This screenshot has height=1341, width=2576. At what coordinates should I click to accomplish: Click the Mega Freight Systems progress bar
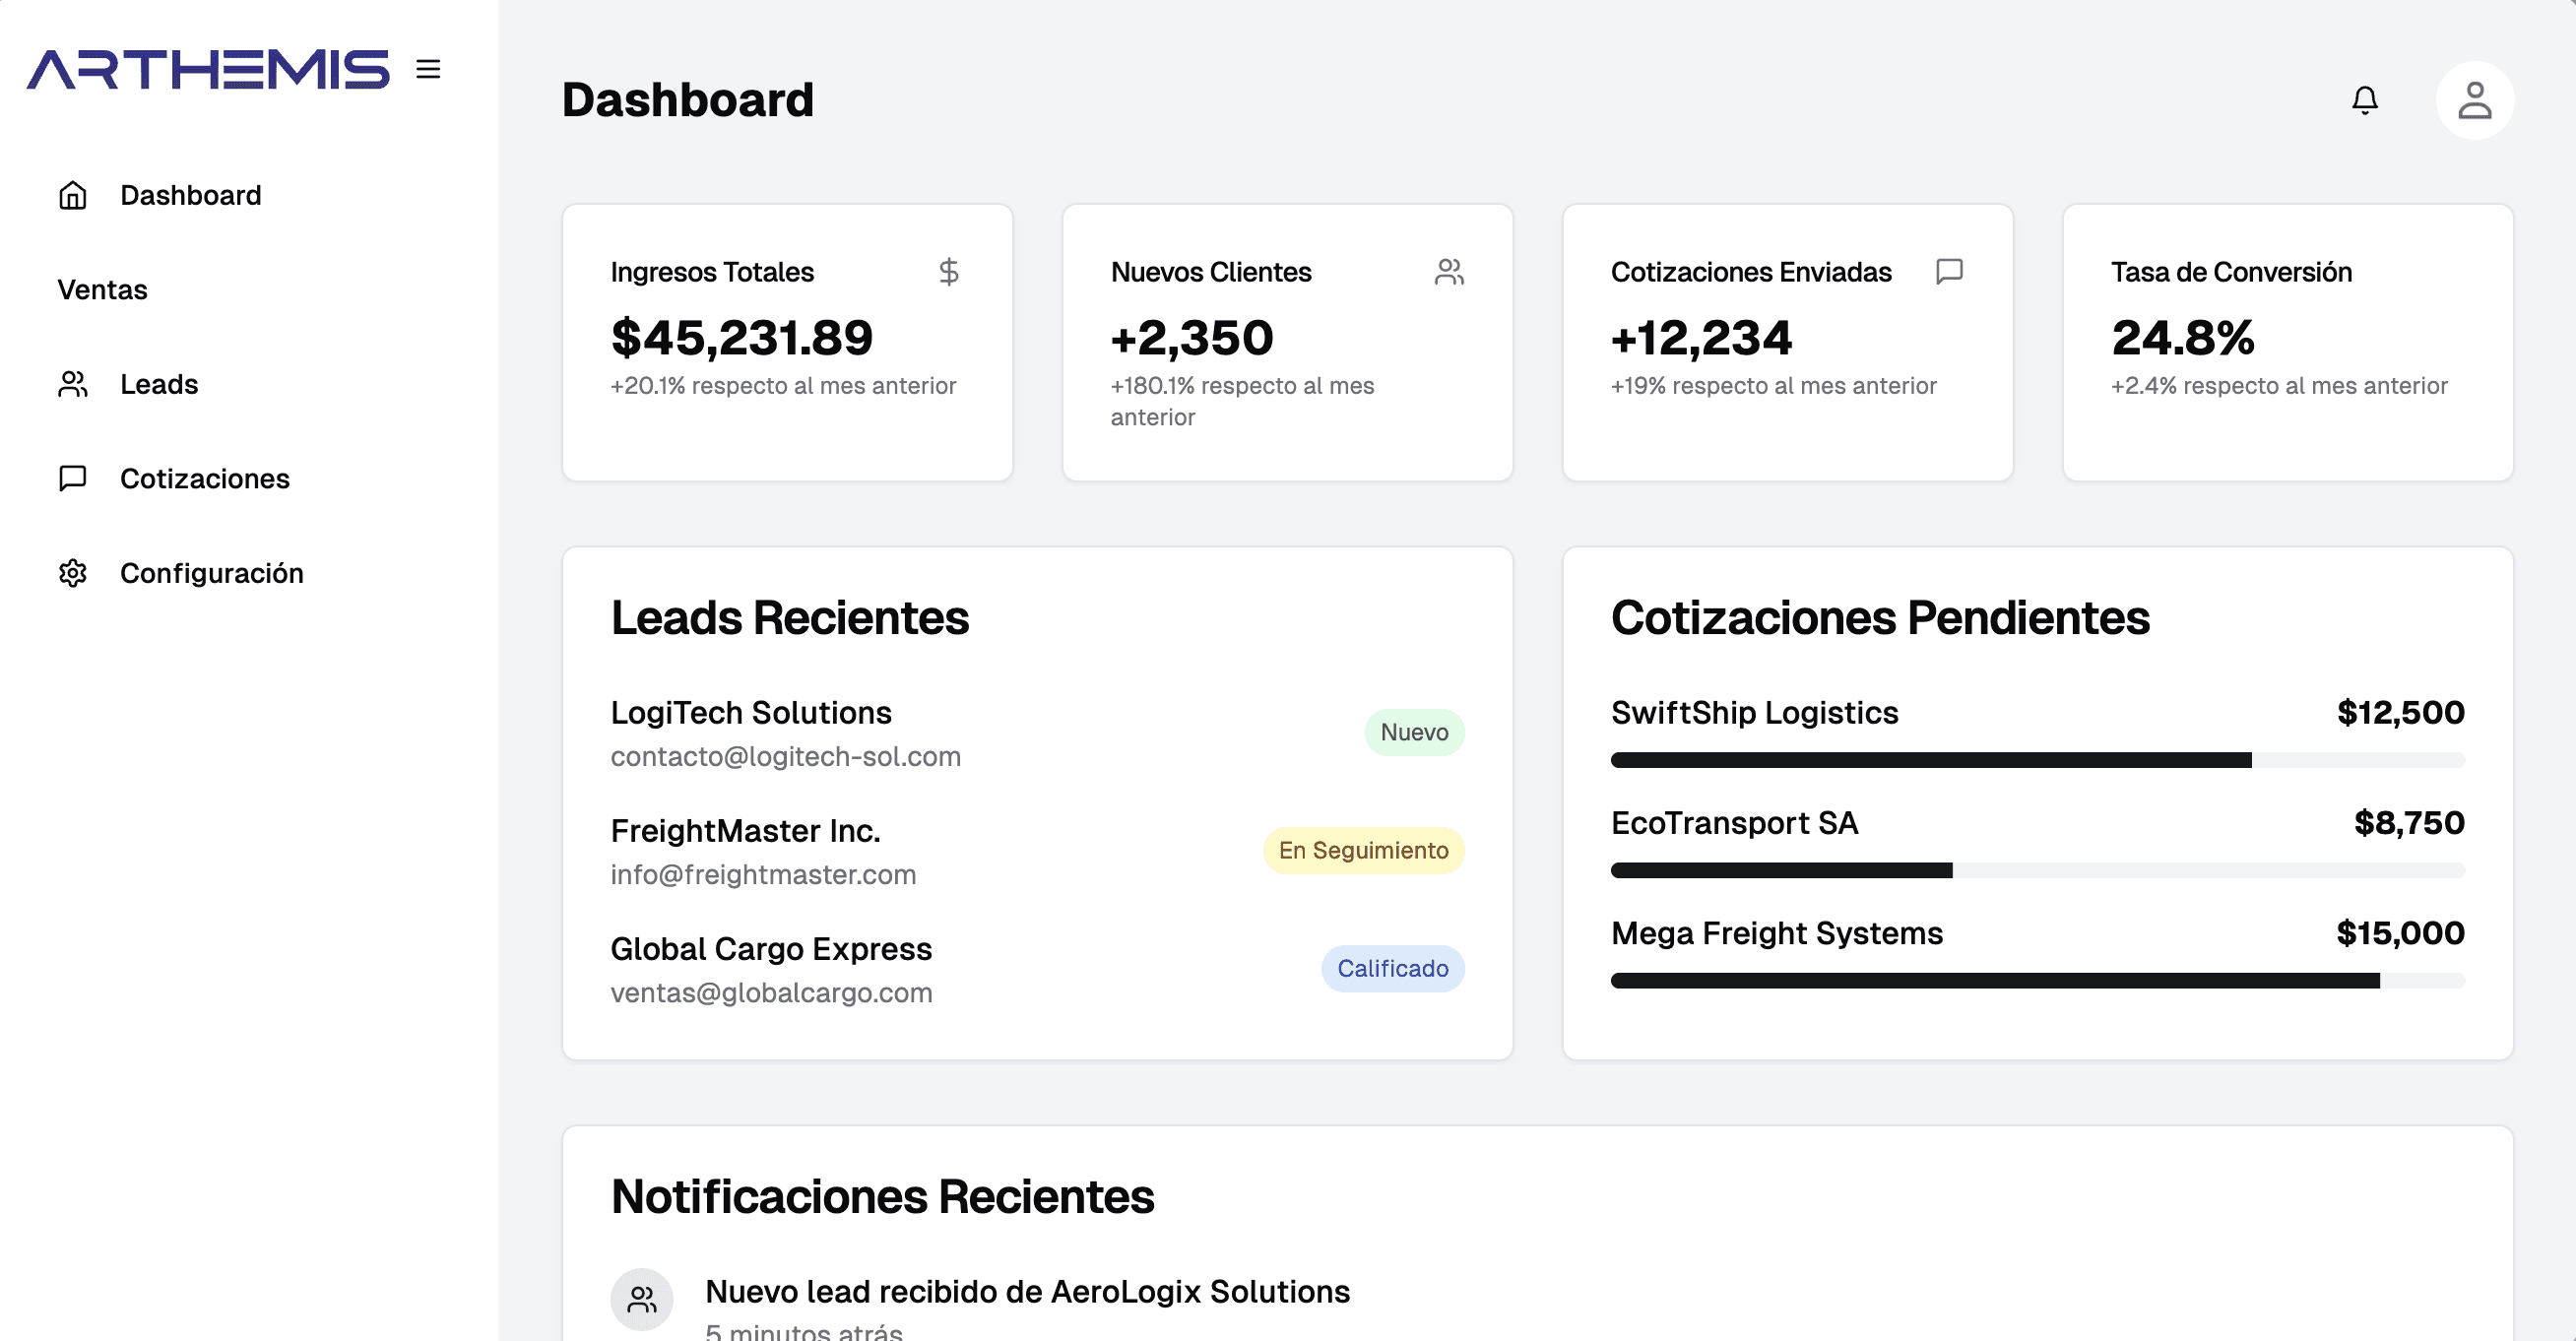[2036, 981]
